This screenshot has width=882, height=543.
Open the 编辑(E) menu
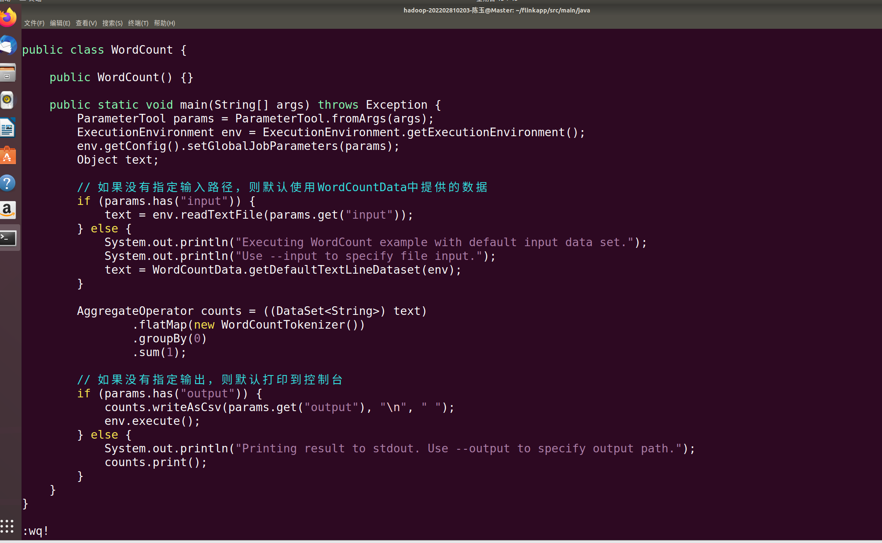coord(60,23)
